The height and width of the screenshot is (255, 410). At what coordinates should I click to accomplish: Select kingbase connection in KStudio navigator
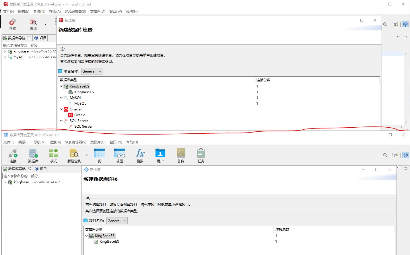[x=21, y=182]
